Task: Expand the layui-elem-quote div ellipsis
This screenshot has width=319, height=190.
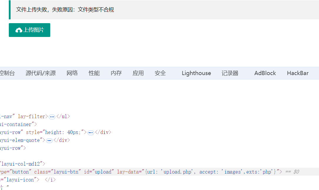Action: 49,140
